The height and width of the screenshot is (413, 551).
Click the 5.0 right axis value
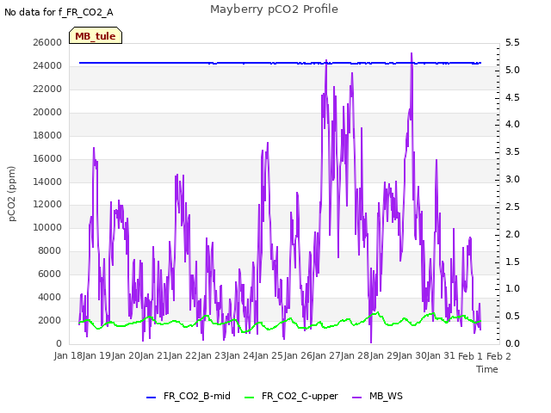pyautogui.click(x=512, y=70)
